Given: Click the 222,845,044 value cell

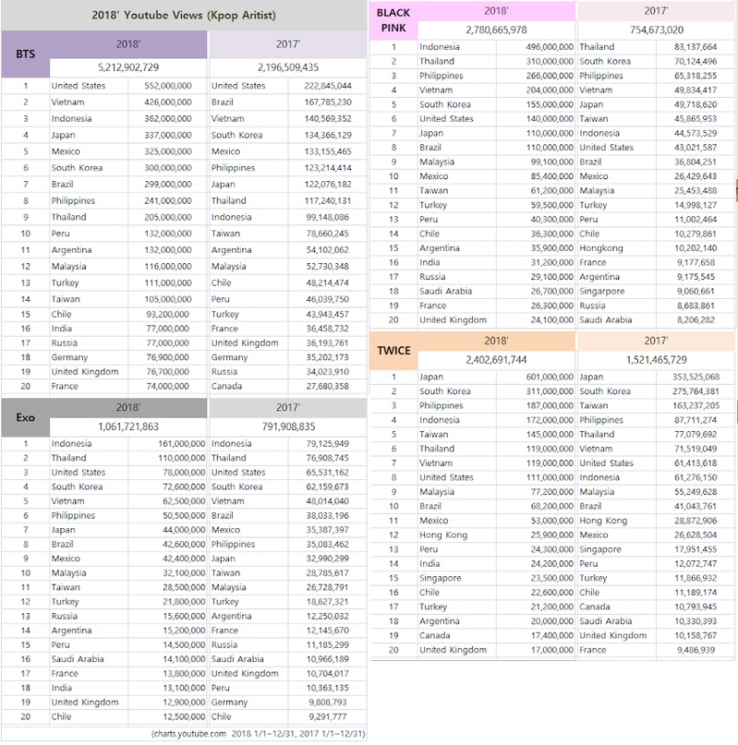Looking at the screenshot, I should 328,86.
